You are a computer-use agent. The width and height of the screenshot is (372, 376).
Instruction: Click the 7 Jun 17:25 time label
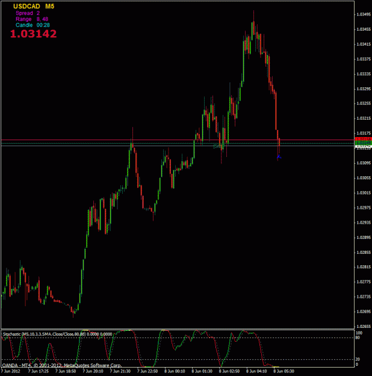tap(39, 371)
